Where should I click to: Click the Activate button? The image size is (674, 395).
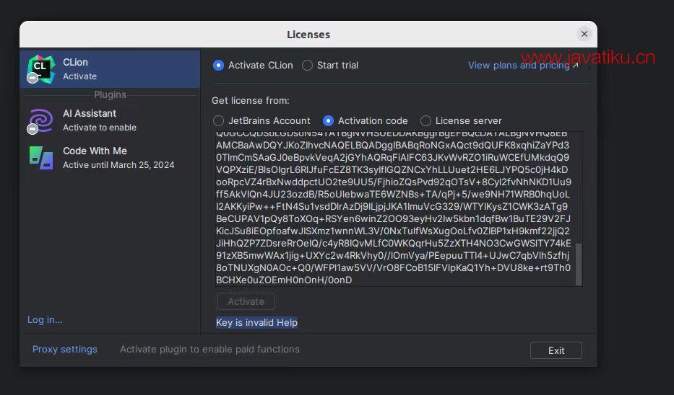pyautogui.click(x=246, y=301)
